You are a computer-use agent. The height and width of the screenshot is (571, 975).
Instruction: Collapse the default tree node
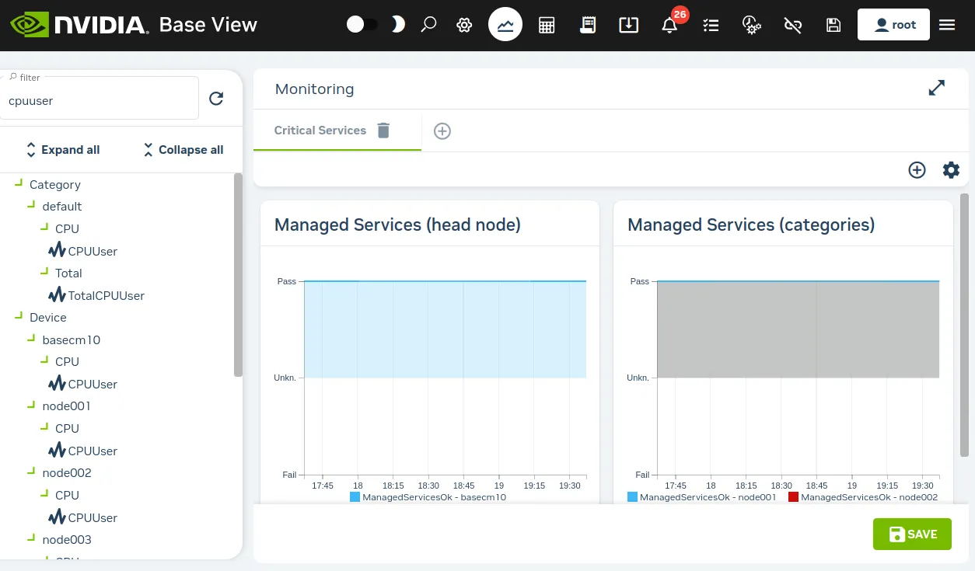click(32, 205)
